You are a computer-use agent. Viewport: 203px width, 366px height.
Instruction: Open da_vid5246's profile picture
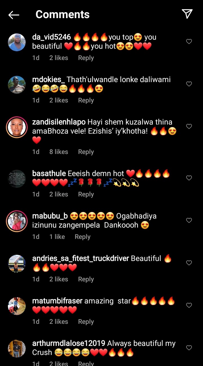tap(17, 42)
